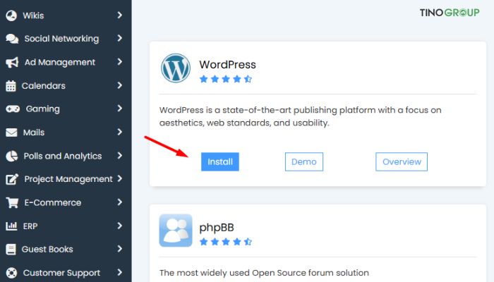Open the Wikis menu label
The image size is (494, 282).
click(33, 16)
